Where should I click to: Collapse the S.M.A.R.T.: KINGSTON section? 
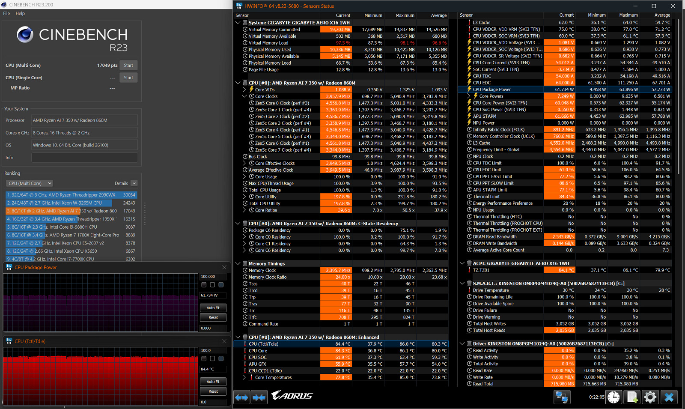pyautogui.click(x=462, y=284)
